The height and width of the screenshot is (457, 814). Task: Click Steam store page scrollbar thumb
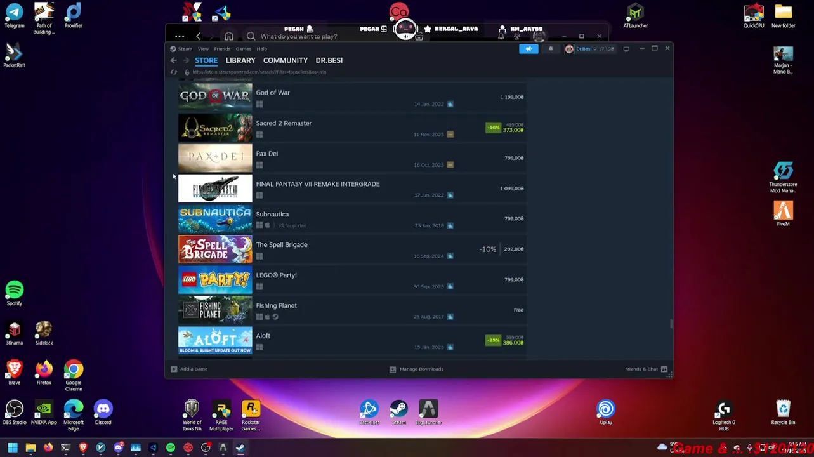coord(671,324)
